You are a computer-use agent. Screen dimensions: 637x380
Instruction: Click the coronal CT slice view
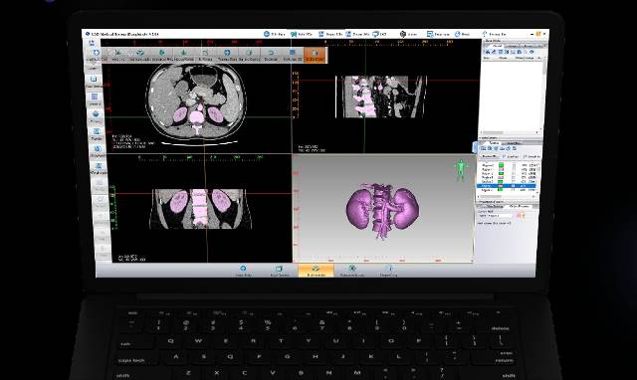point(201,209)
